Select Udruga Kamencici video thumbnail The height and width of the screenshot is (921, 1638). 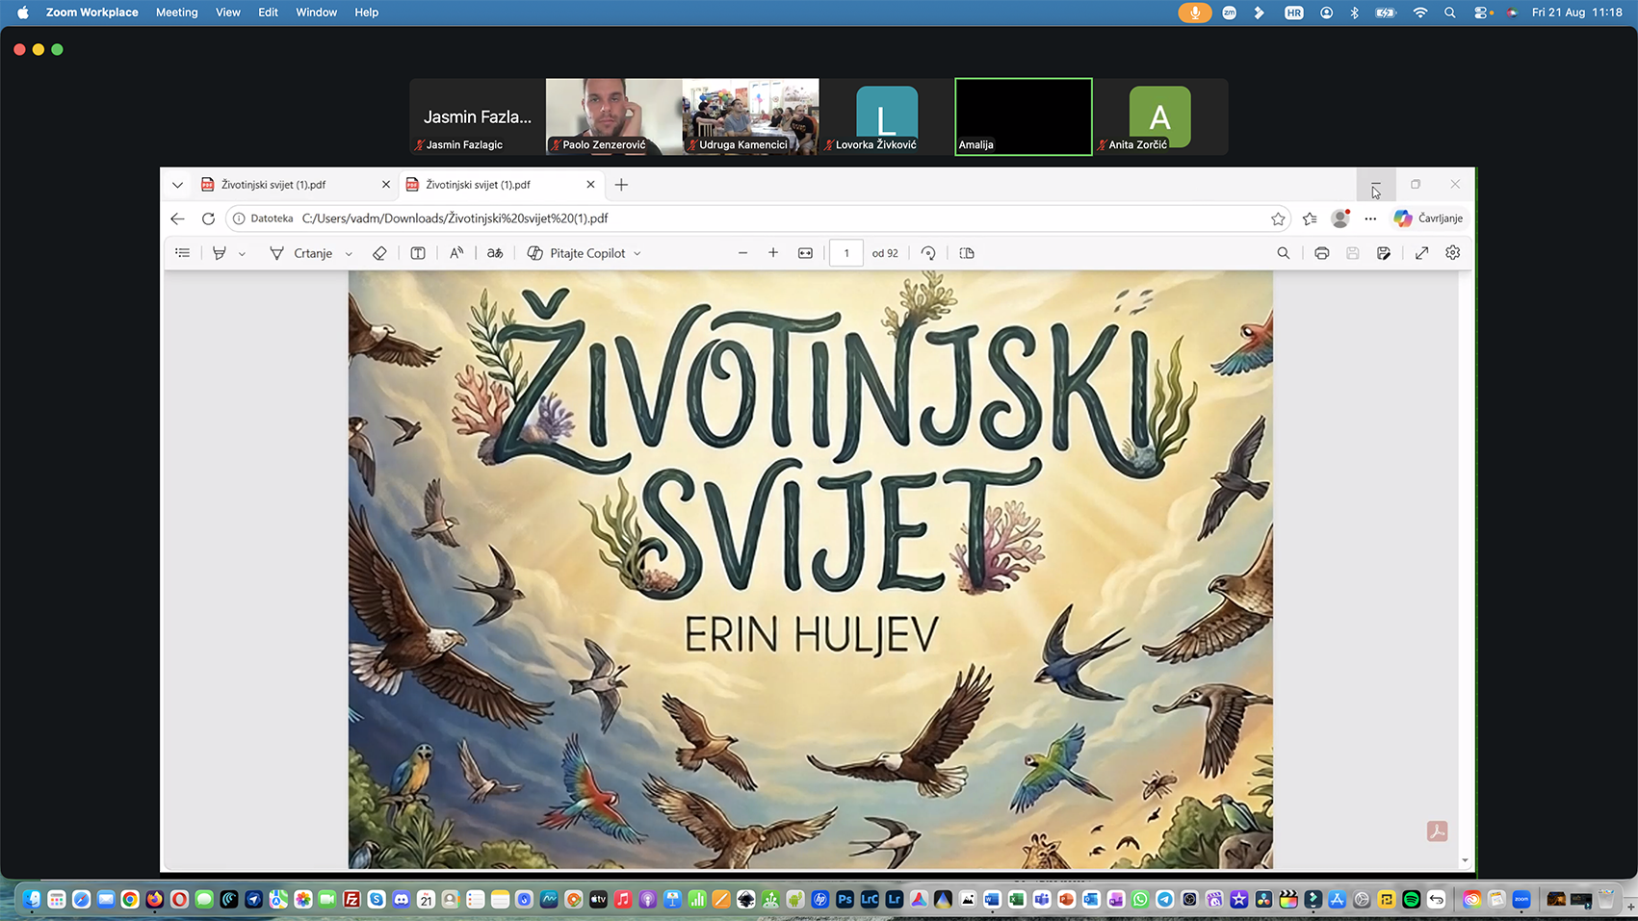(751, 116)
